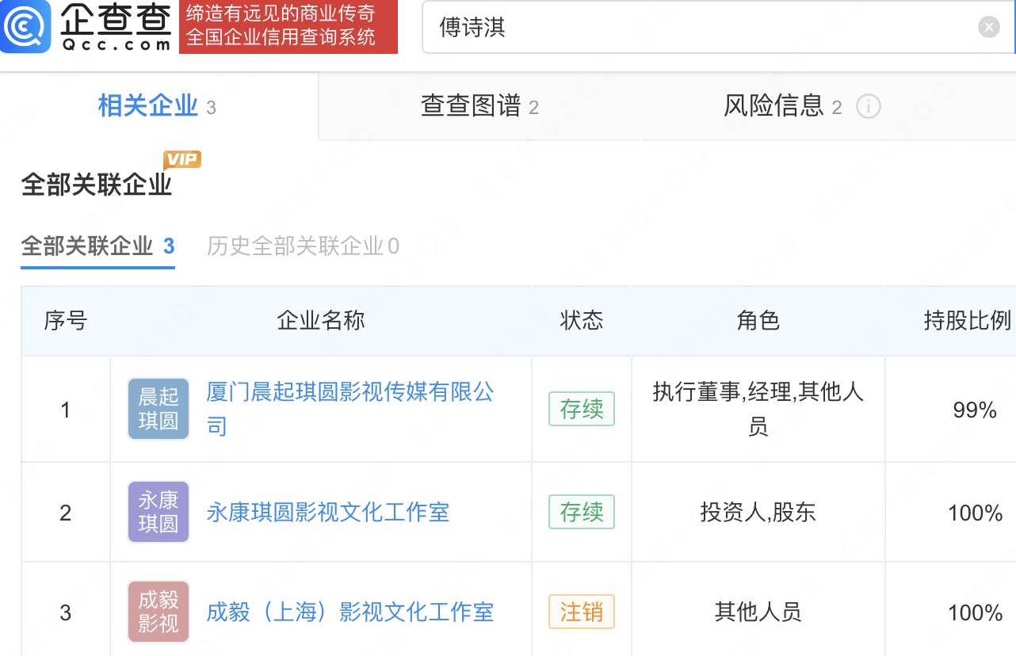Click the 成毅影视 company logo thumbnail
The width and height of the screenshot is (1016, 656).
(159, 612)
